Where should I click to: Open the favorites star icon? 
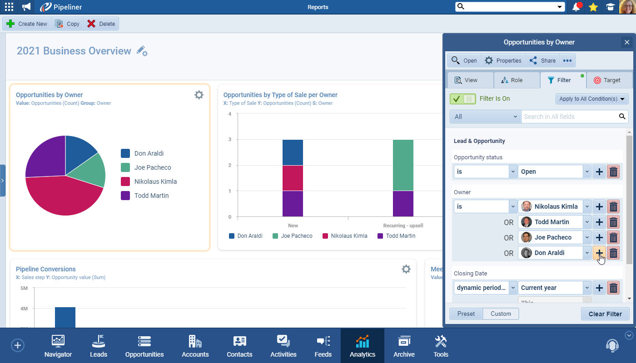(593, 7)
